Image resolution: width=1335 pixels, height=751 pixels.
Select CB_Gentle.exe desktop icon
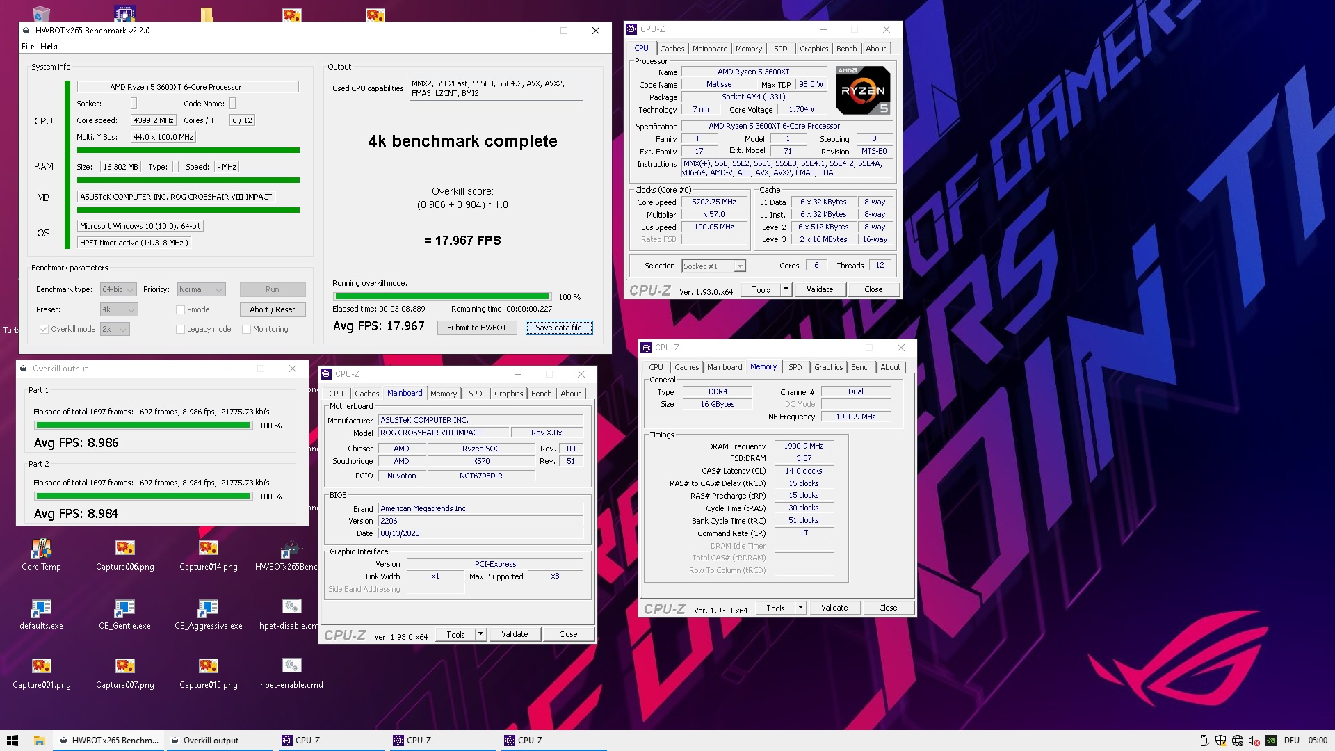124,613
